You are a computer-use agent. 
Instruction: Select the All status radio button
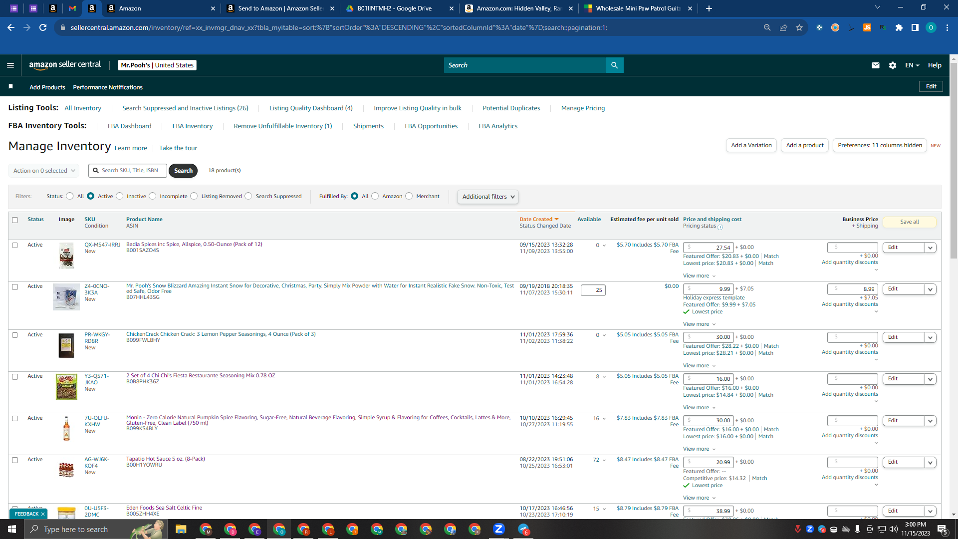click(x=70, y=196)
